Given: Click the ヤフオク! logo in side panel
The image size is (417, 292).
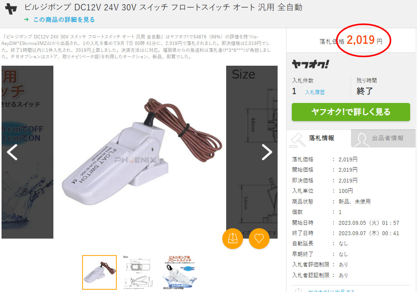Looking at the screenshot, I should click(x=310, y=64).
